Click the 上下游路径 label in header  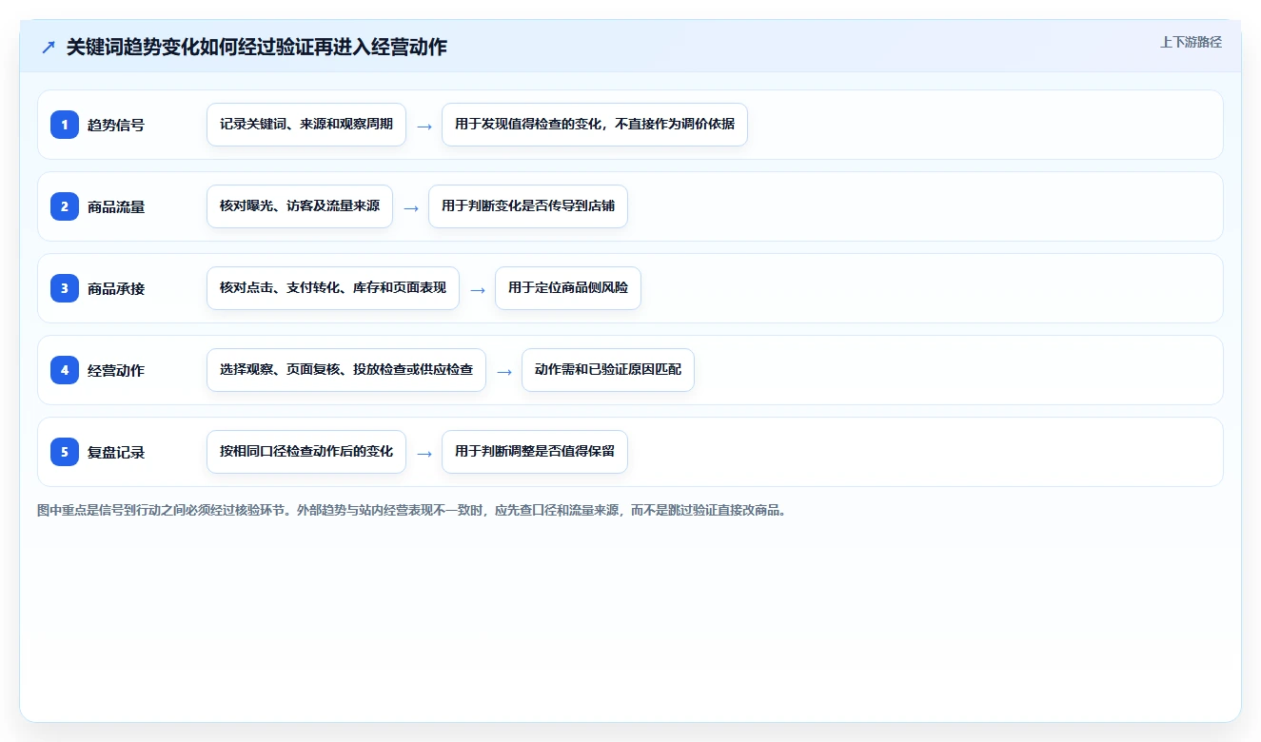click(1191, 42)
